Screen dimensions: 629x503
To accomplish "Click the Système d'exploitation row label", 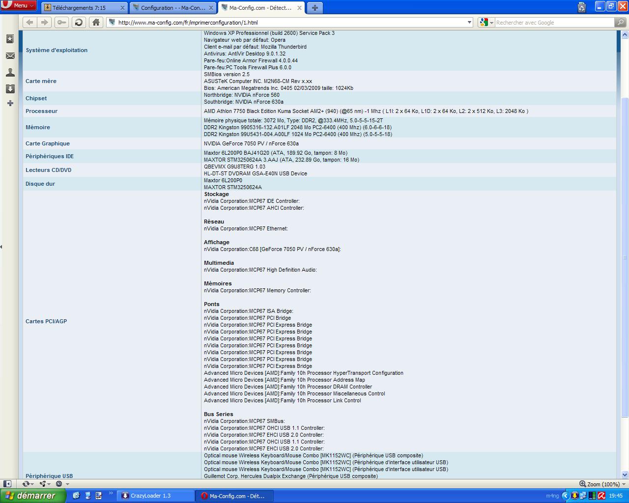I will pos(57,50).
